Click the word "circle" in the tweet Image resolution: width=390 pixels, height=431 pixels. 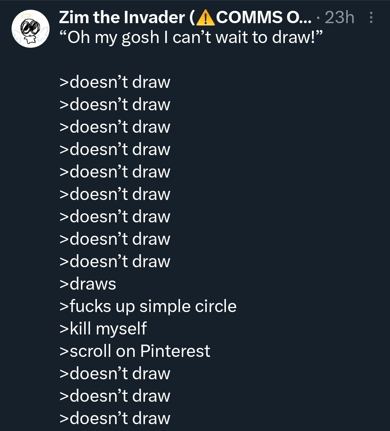coord(215,306)
